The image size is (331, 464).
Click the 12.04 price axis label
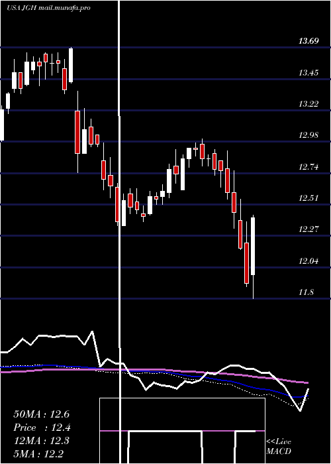[309, 261]
